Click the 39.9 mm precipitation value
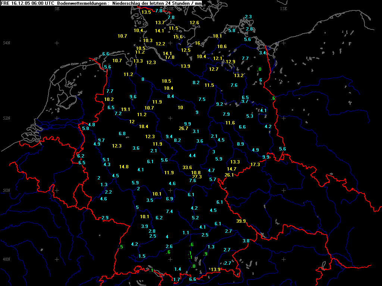This screenshot has width=382, height=286. [x=241, y=221]
